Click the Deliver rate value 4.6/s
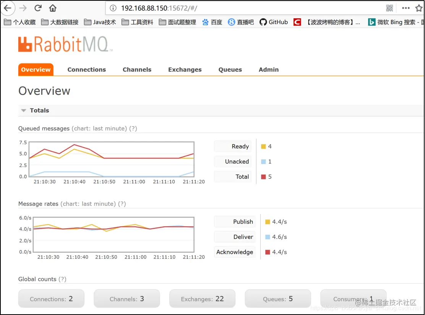This screenshot has width=425, height=315. coord(279,237)
